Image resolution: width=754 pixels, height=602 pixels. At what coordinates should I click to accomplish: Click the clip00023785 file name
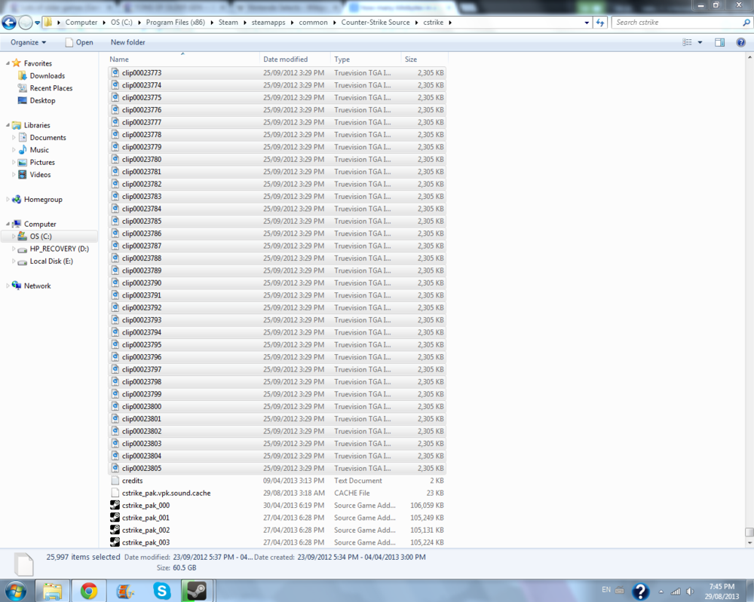coord(142,221)
